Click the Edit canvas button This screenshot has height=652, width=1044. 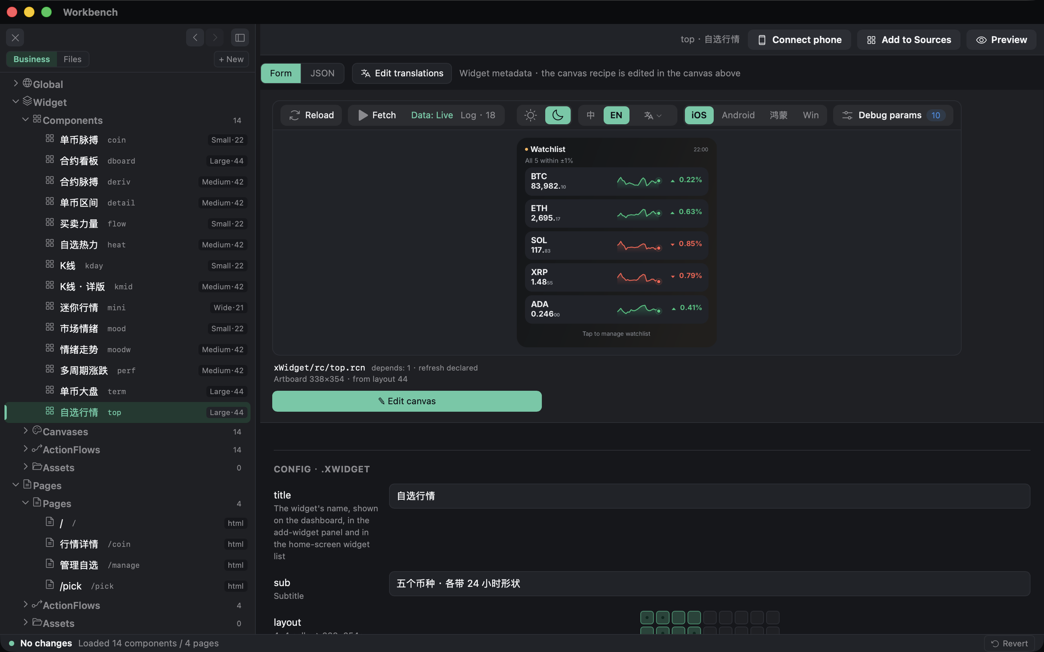pyautogui.click(x=407, y=401)
